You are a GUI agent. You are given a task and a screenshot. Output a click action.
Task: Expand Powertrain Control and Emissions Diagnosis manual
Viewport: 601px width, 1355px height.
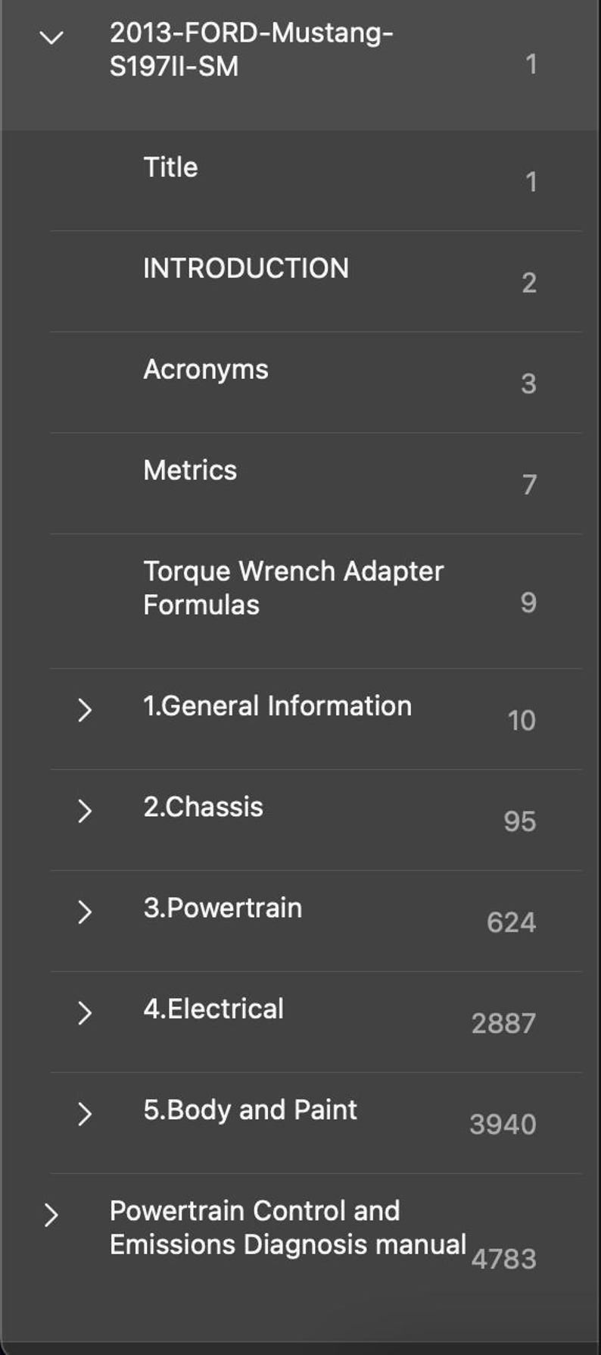[51, 1215]
